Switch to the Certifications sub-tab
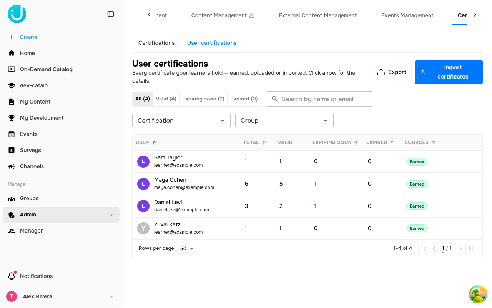Image resolution: width=492 pixels, height=308 pixels. [x=156, y=43]
